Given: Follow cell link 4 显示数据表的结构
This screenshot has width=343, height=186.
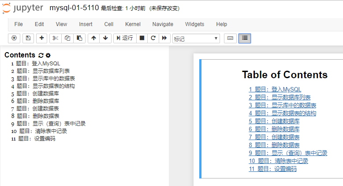Looking at the screenshot, I should [x=283, y=113].
